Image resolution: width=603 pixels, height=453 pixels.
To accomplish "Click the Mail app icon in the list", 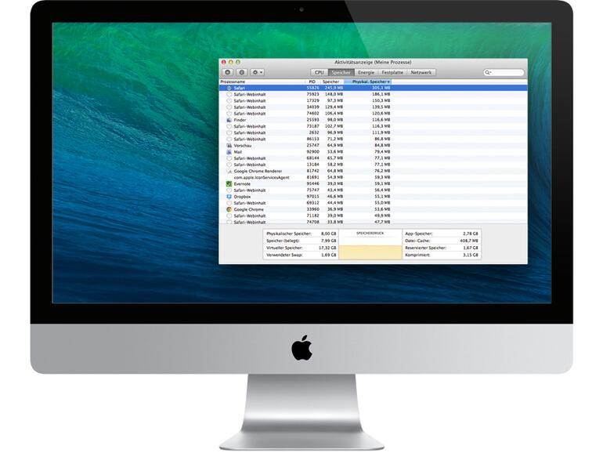I will (x=229, y=152).
